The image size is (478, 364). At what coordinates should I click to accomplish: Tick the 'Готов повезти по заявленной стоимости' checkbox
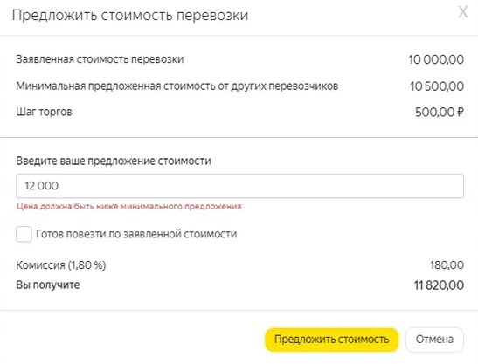point(24,234)
